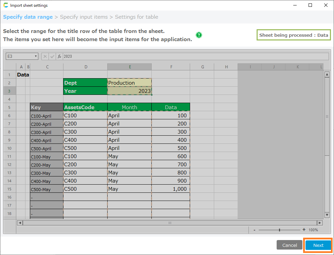Click the zoom out minus icon
Image resolution: width=334 pixels, height=255 pixels.
(255, 230)
